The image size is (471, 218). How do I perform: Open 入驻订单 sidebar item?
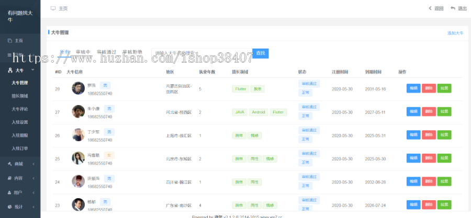[20, 148]
